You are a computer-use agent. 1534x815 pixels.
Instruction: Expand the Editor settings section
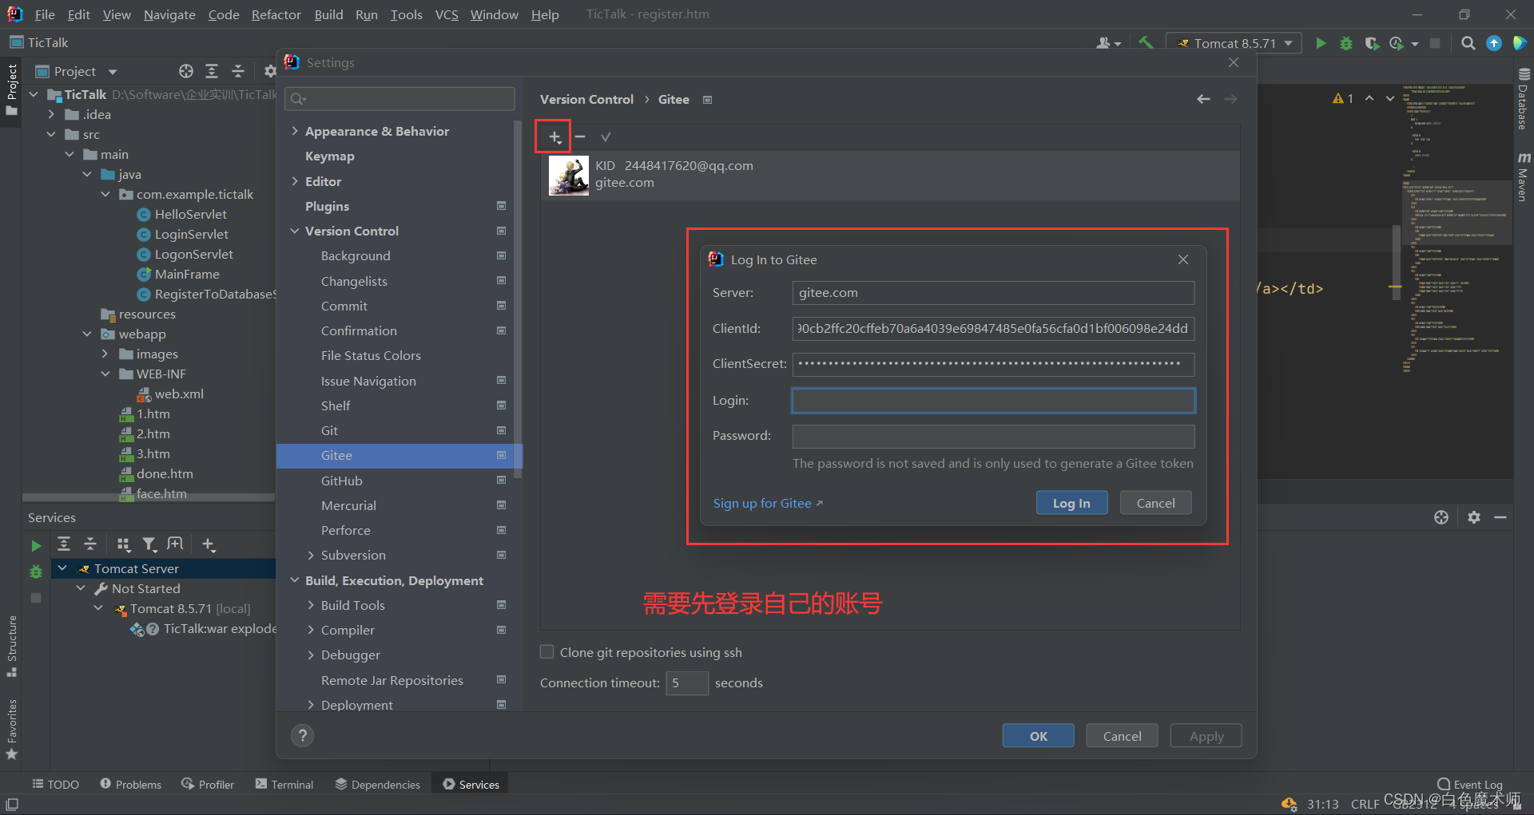[x=295, y=181]
